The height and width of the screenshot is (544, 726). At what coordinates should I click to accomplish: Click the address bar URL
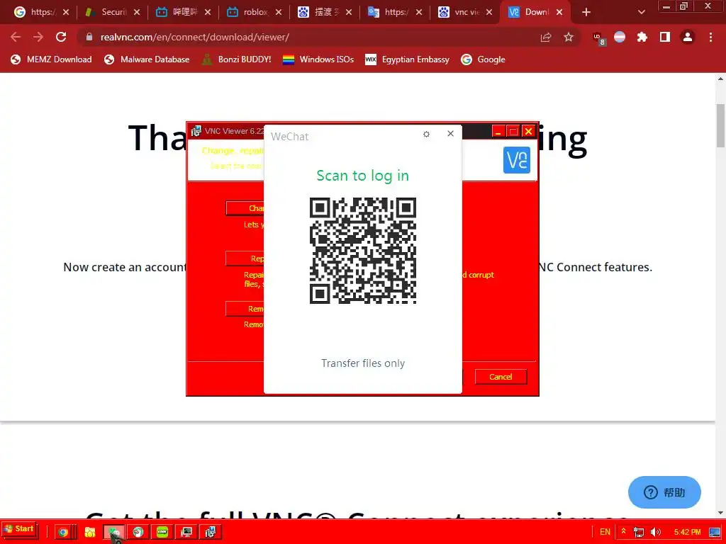pyautogui.click(x=194, y=37)
